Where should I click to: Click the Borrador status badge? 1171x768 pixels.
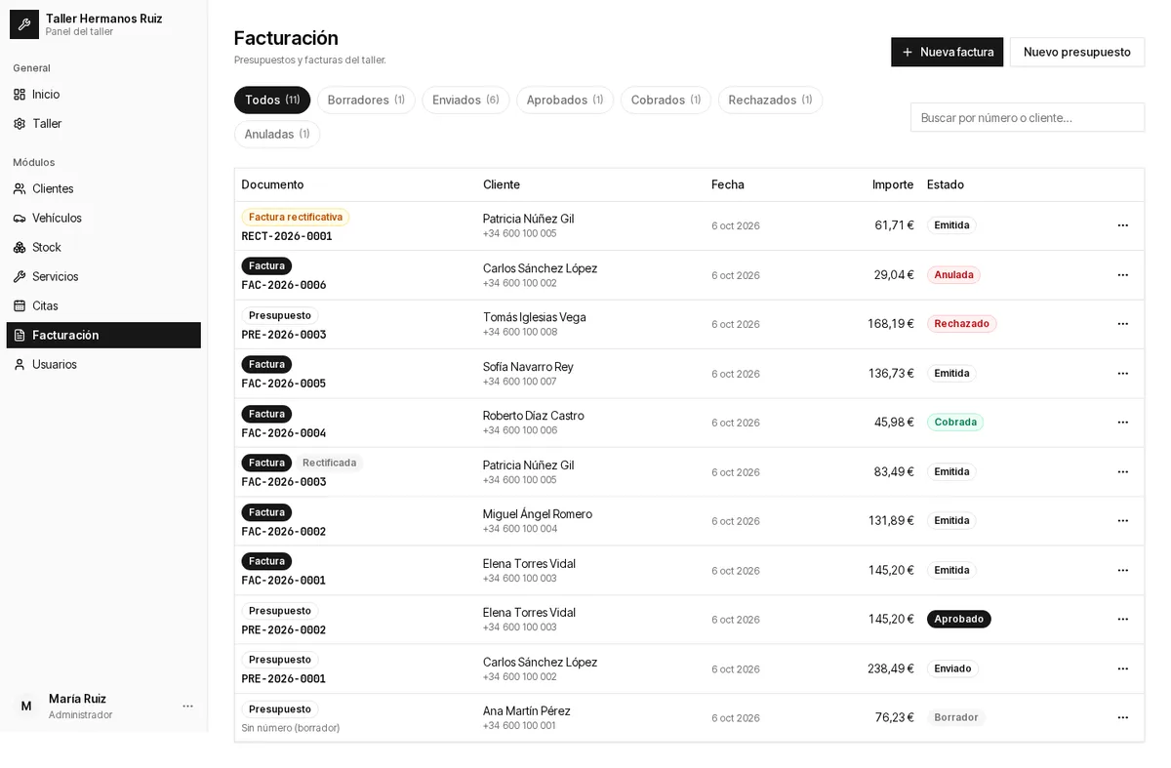pos(956,718)
